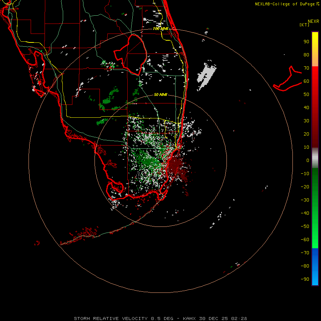
Task: Click the [KT] units label
Action: pos(304,25)
